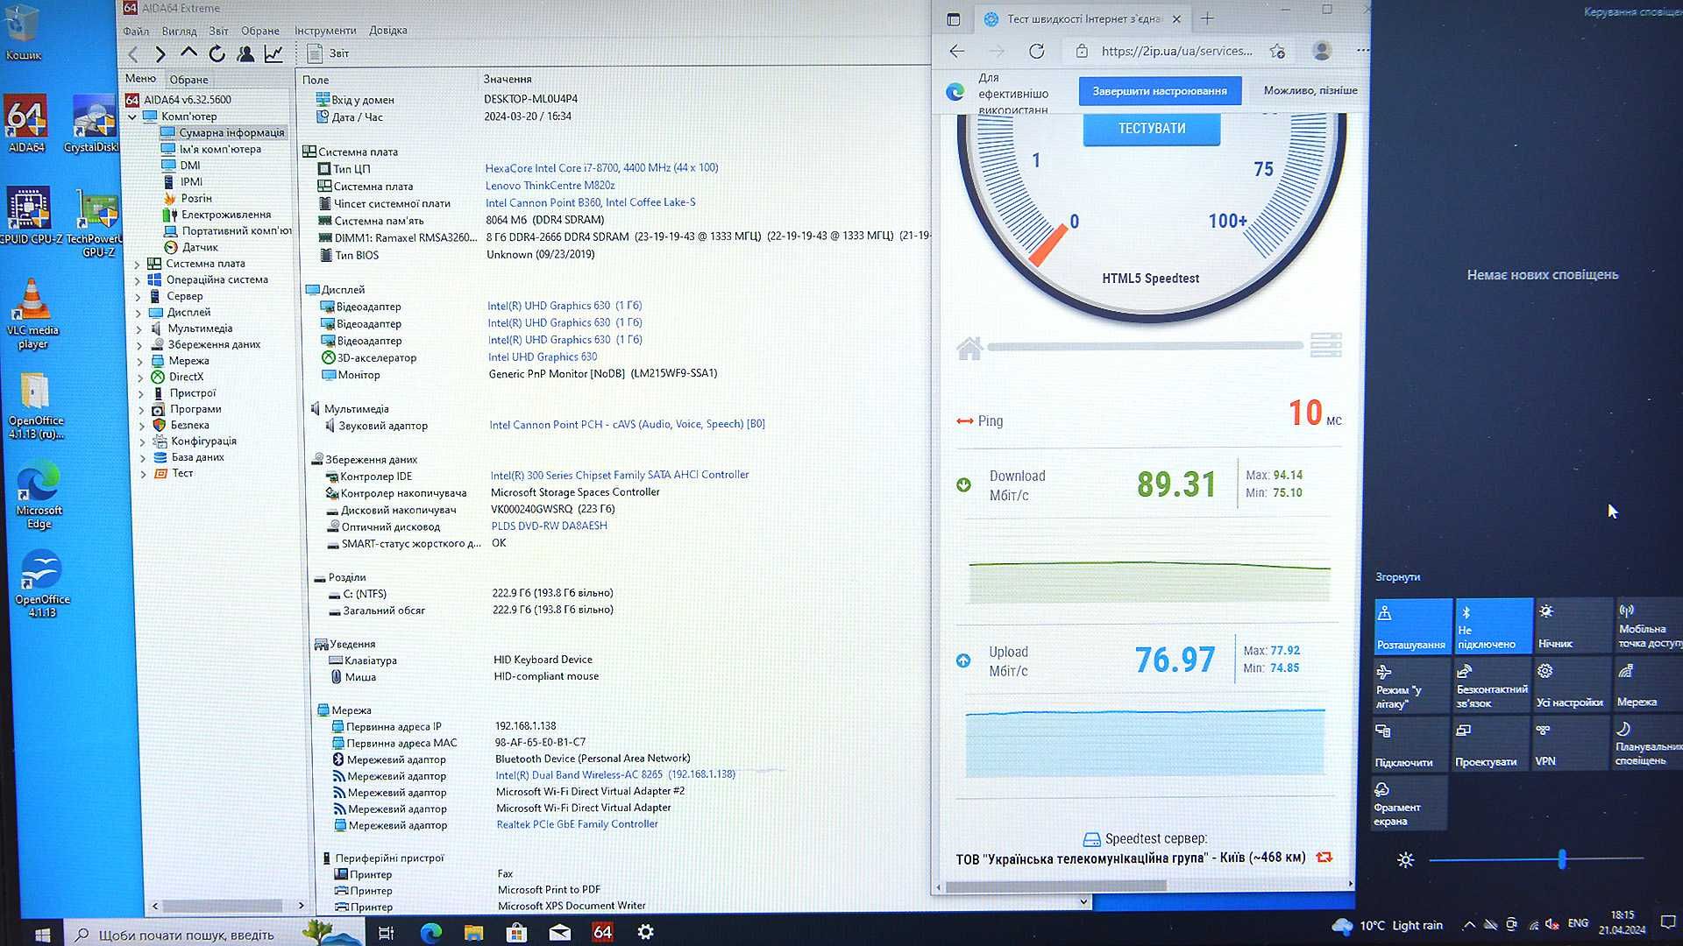
Task: Click Завершити настроювання button in Edge
Action: click(x=1160, y=91)
